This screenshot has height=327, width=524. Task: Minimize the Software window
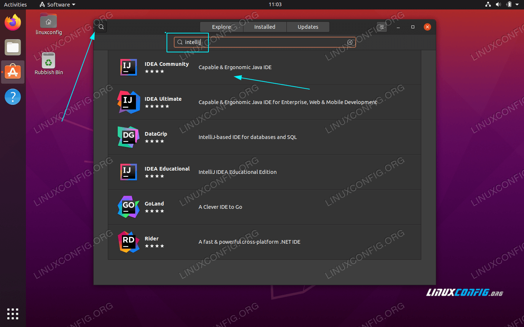[x=398, y=27]
